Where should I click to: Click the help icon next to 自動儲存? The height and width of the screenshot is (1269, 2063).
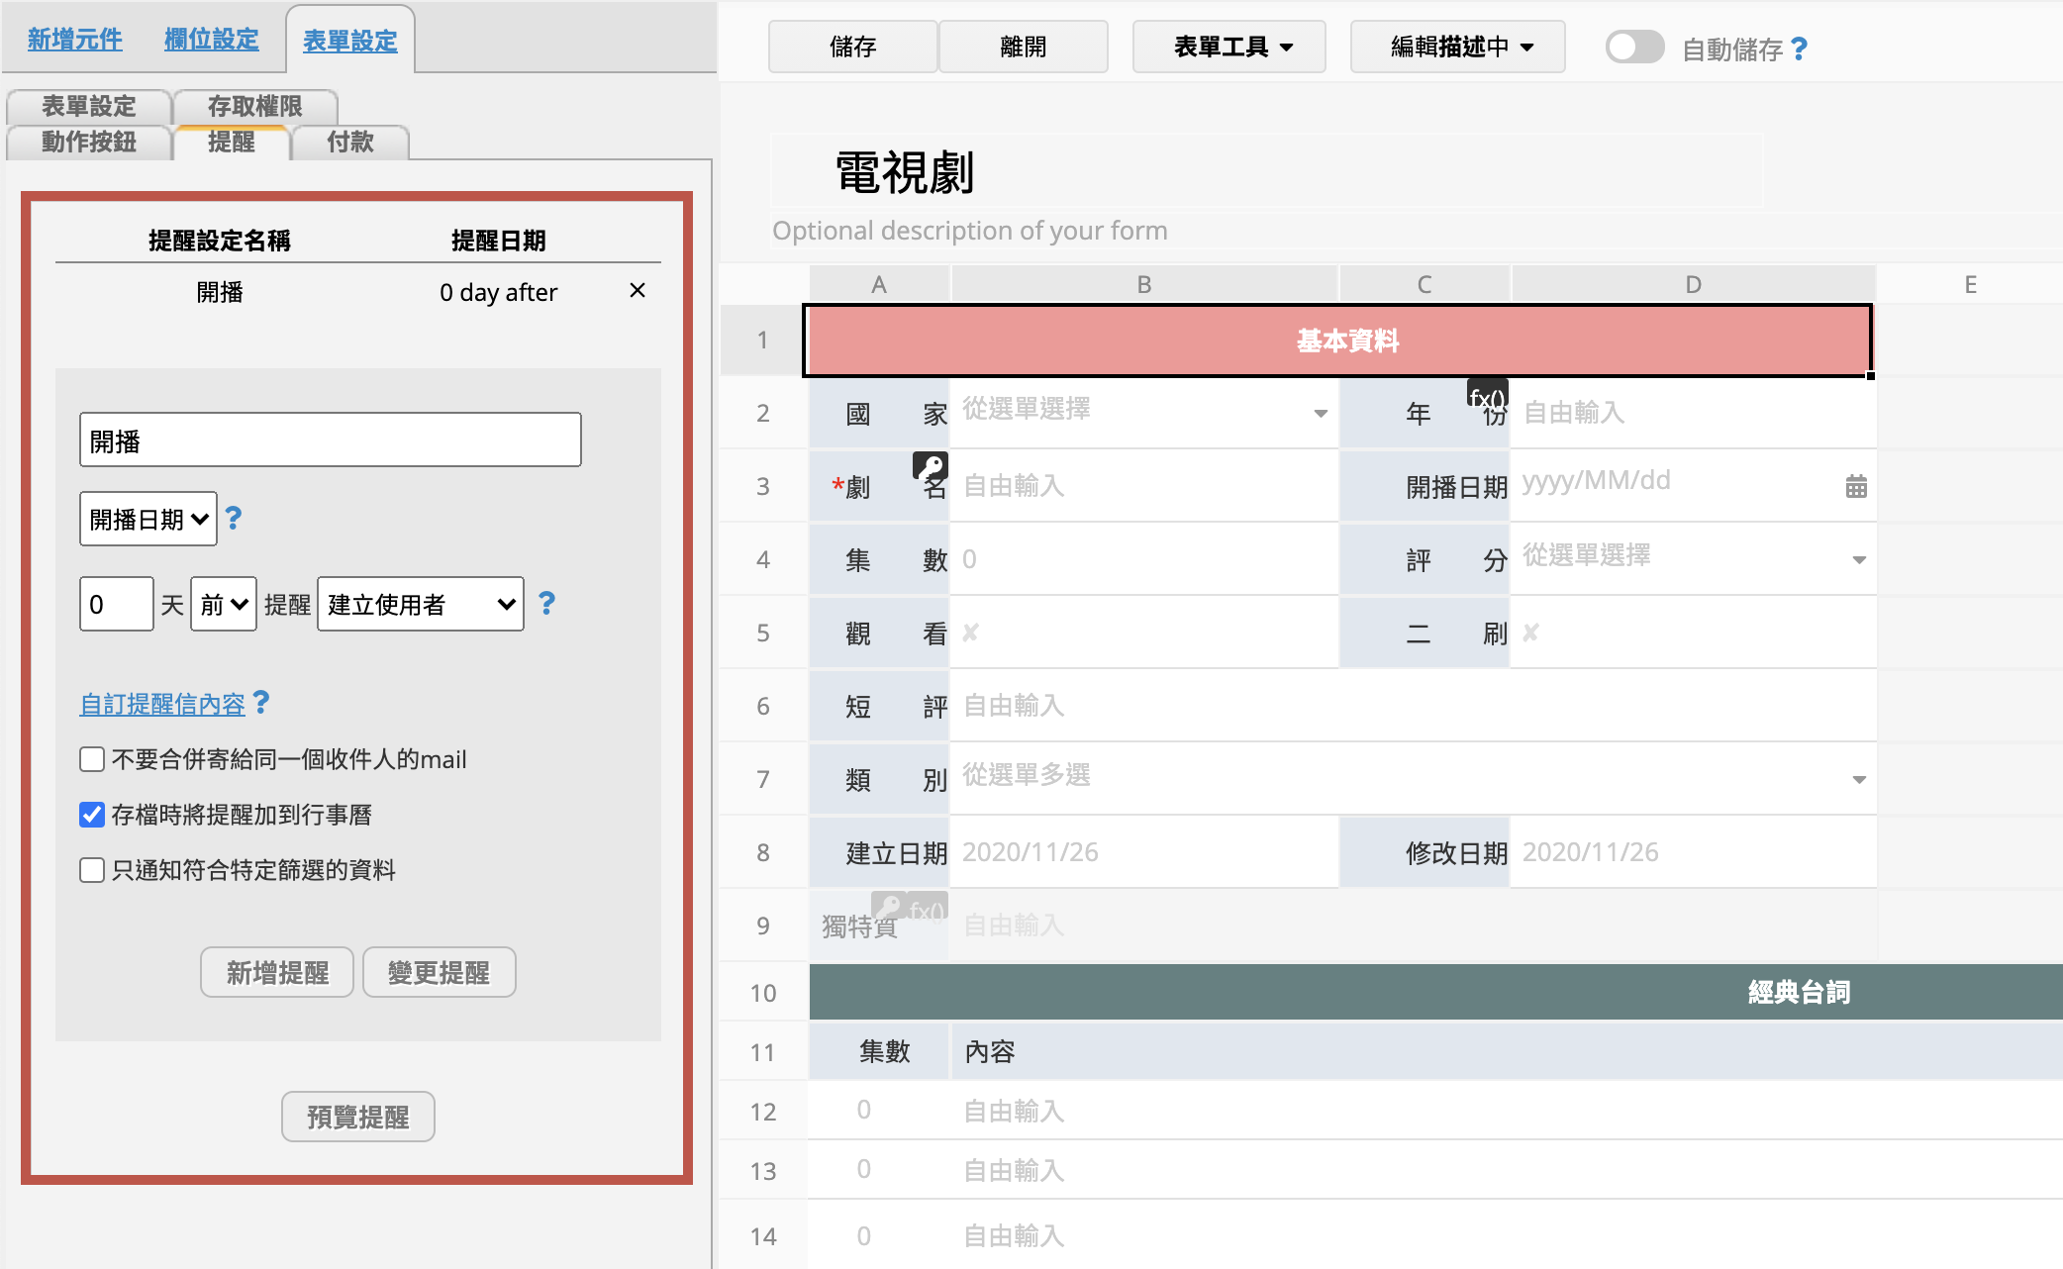click(1800, 49)
